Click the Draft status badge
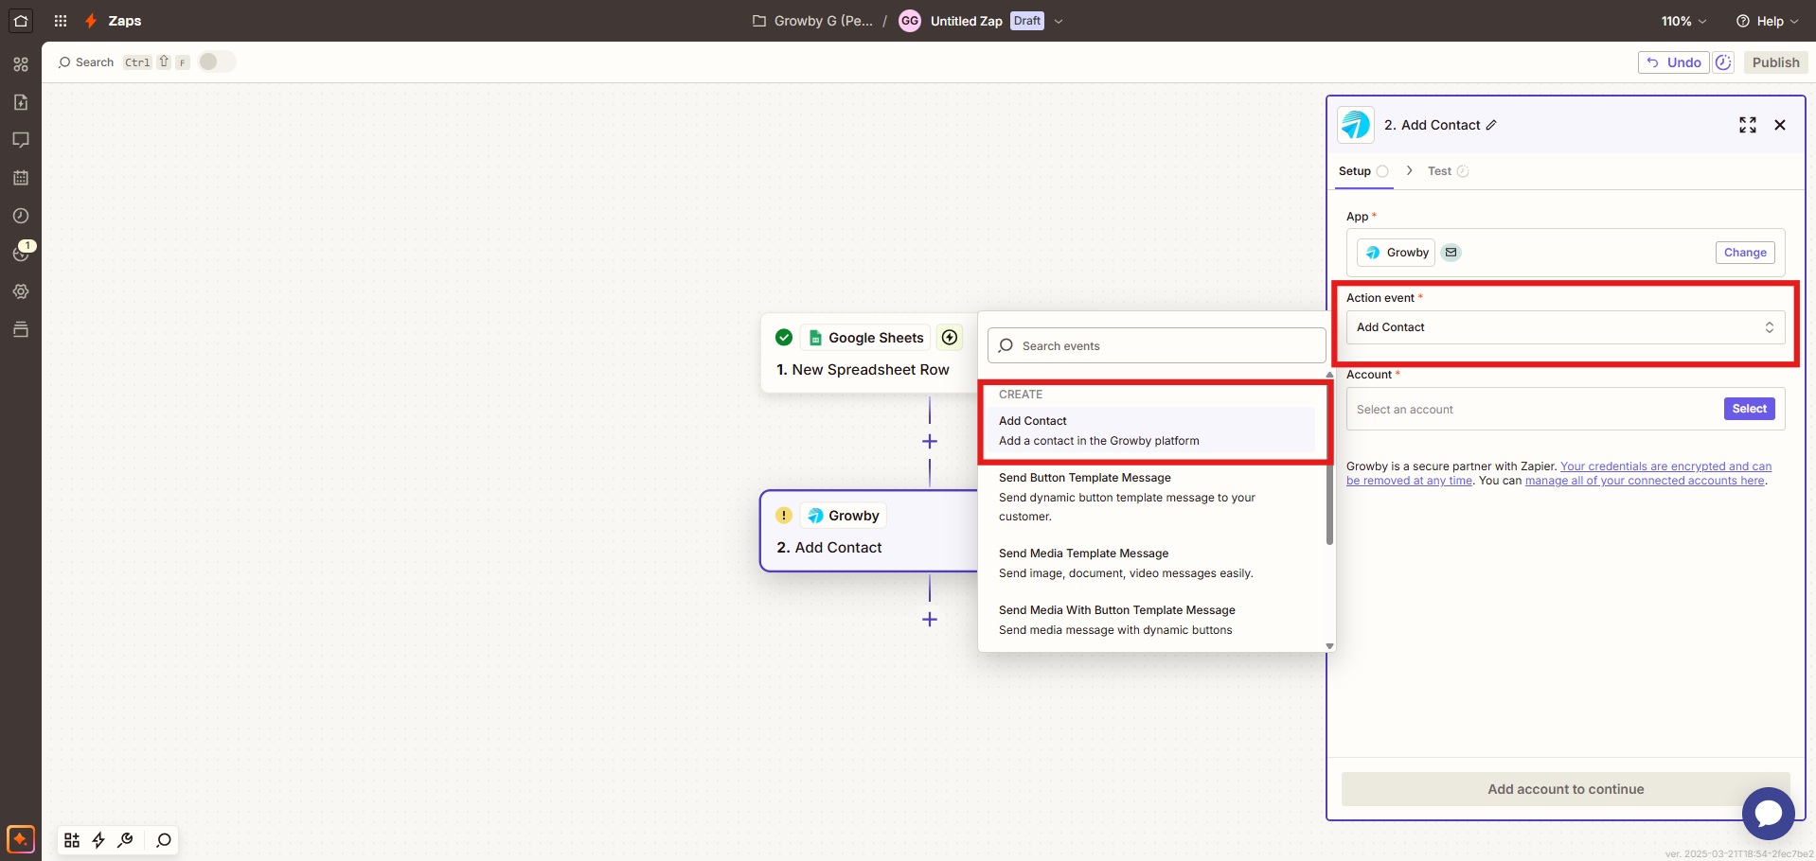 coord(1026,21)
